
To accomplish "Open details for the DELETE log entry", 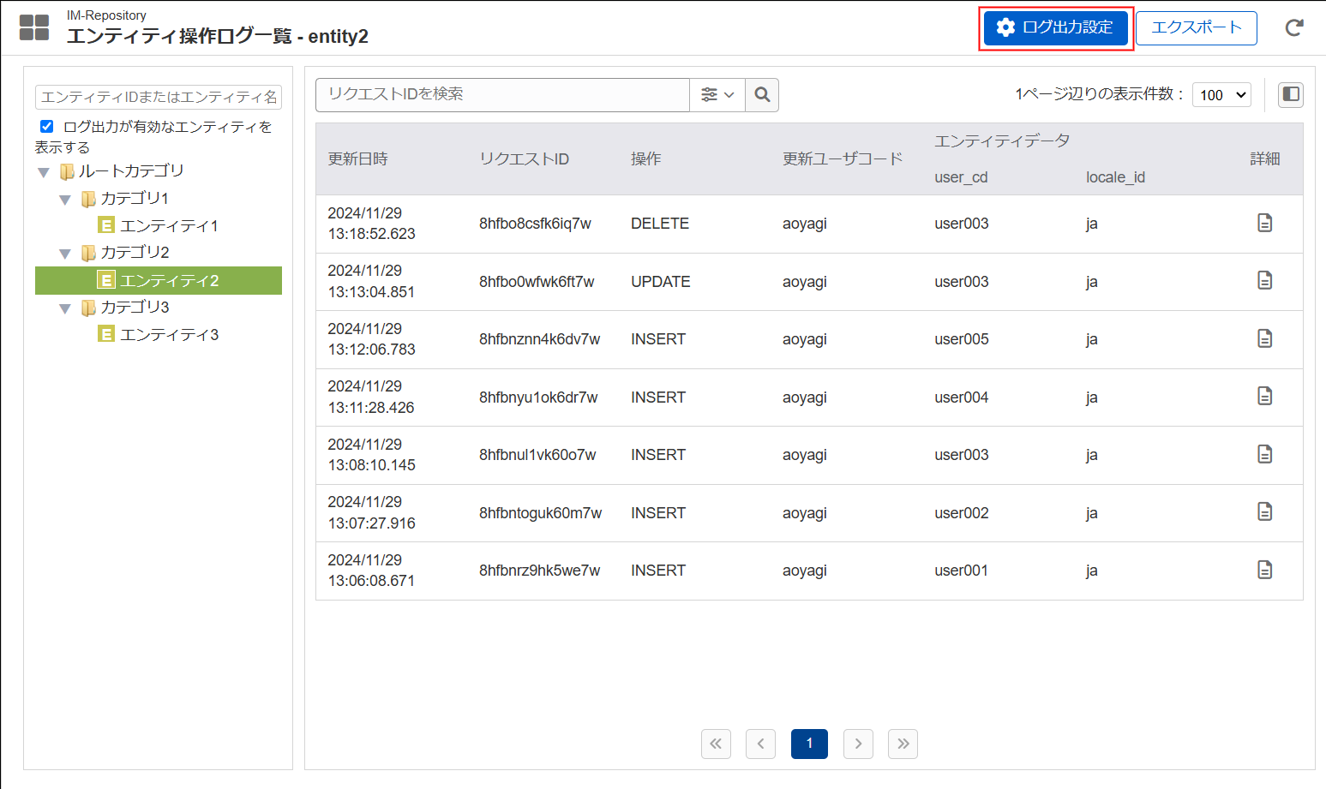I will (x=1265, y=223).
